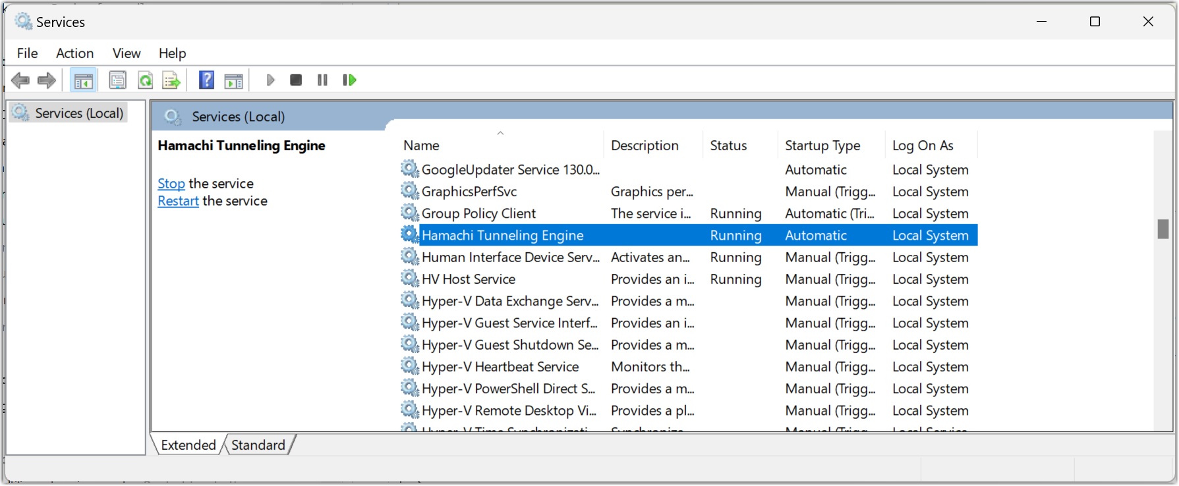Open the View menu

127,53
